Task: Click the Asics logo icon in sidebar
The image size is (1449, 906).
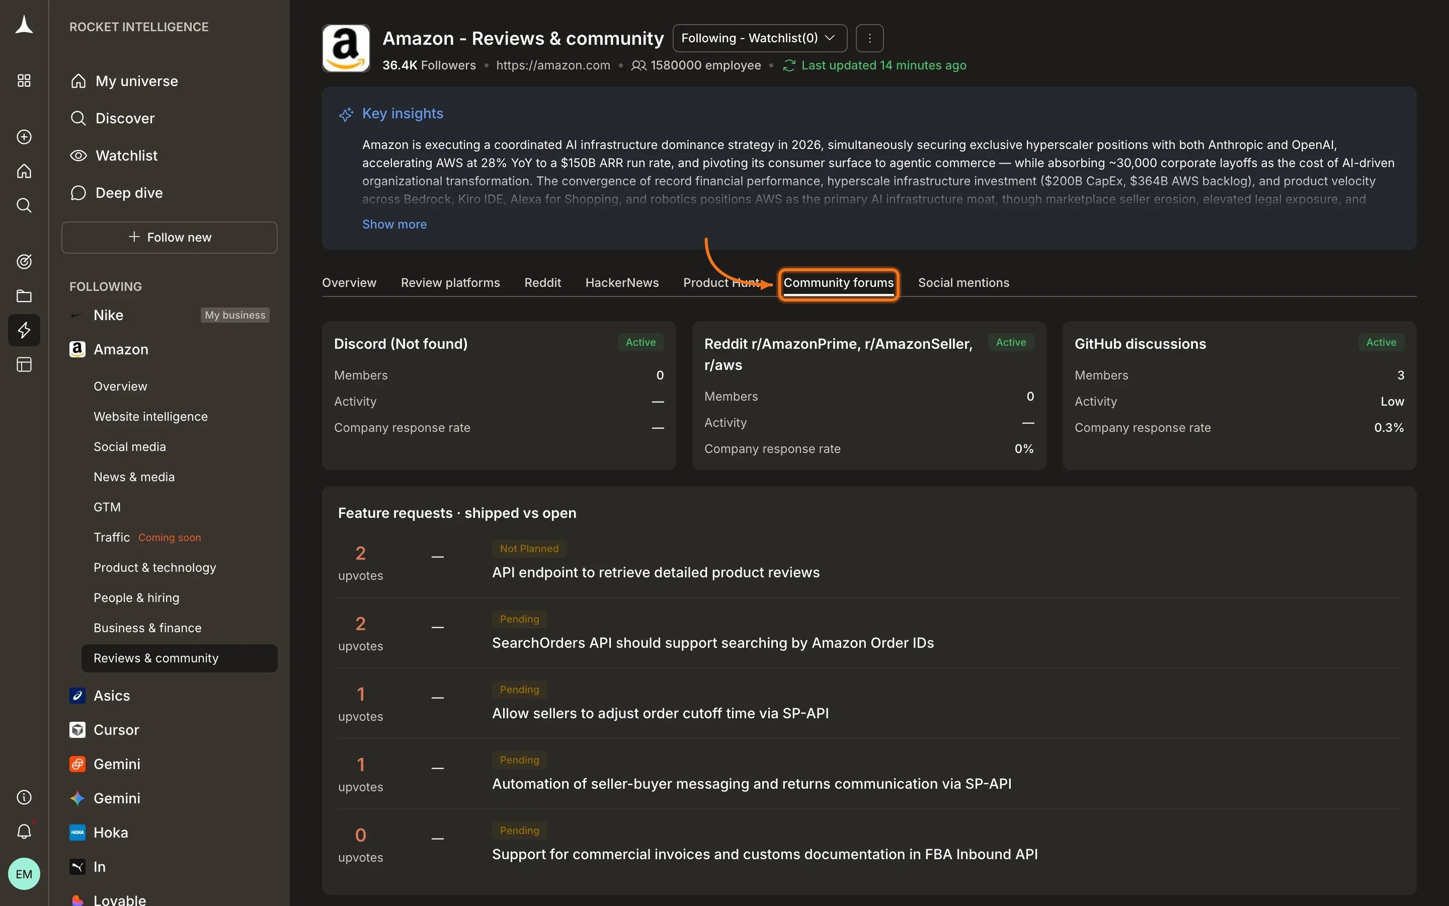Action: (x=77, y=696)
